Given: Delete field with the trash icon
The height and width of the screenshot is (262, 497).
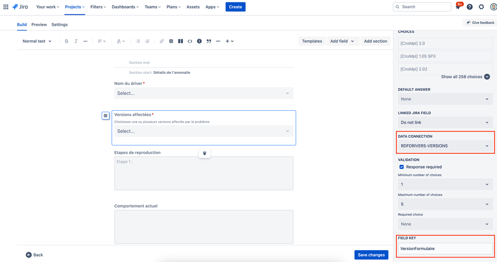Looking at the screenshot, I should click(x=204, y=153).
